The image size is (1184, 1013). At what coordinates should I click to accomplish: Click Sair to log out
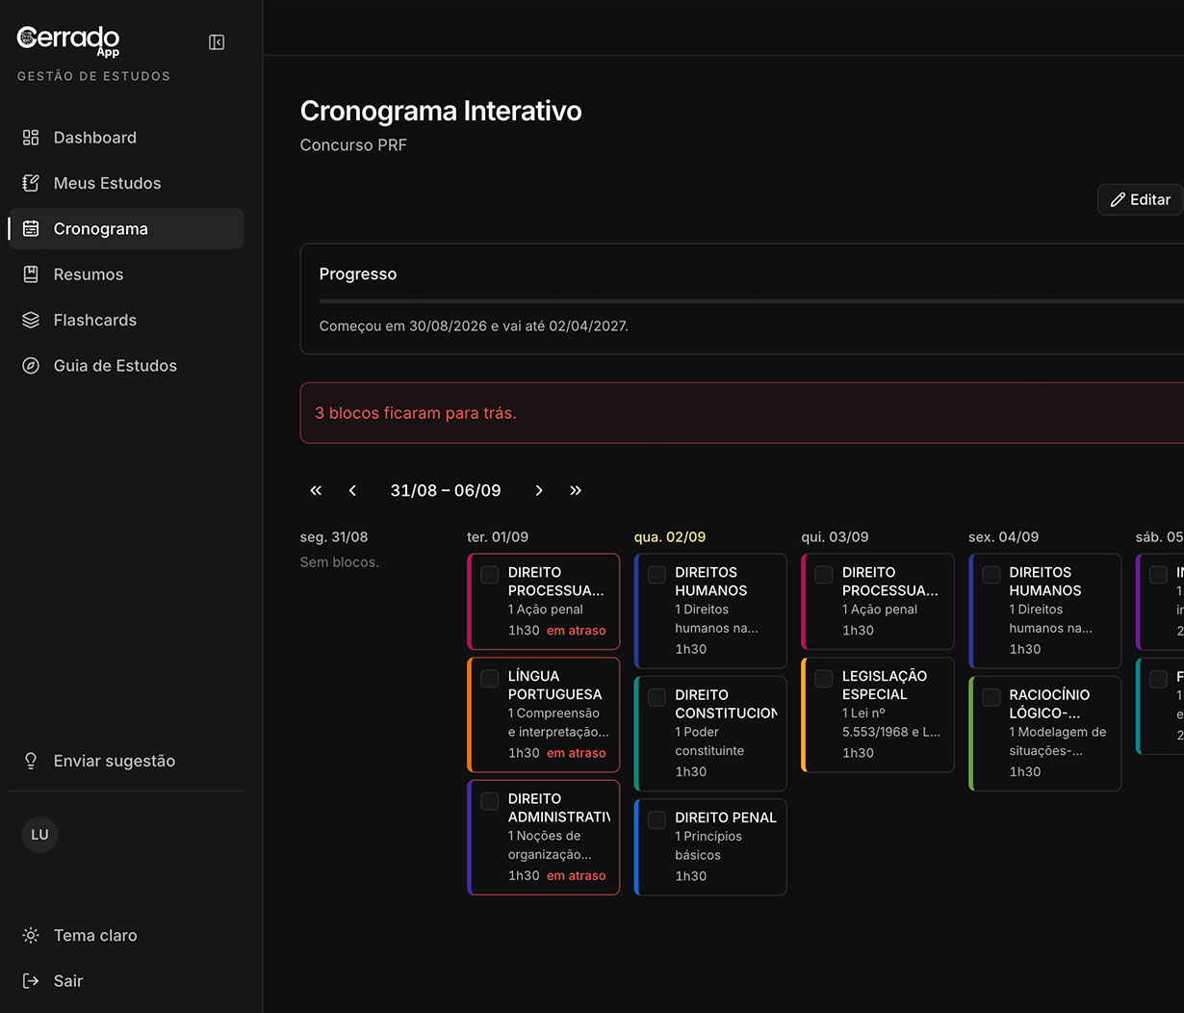(126, 981)
